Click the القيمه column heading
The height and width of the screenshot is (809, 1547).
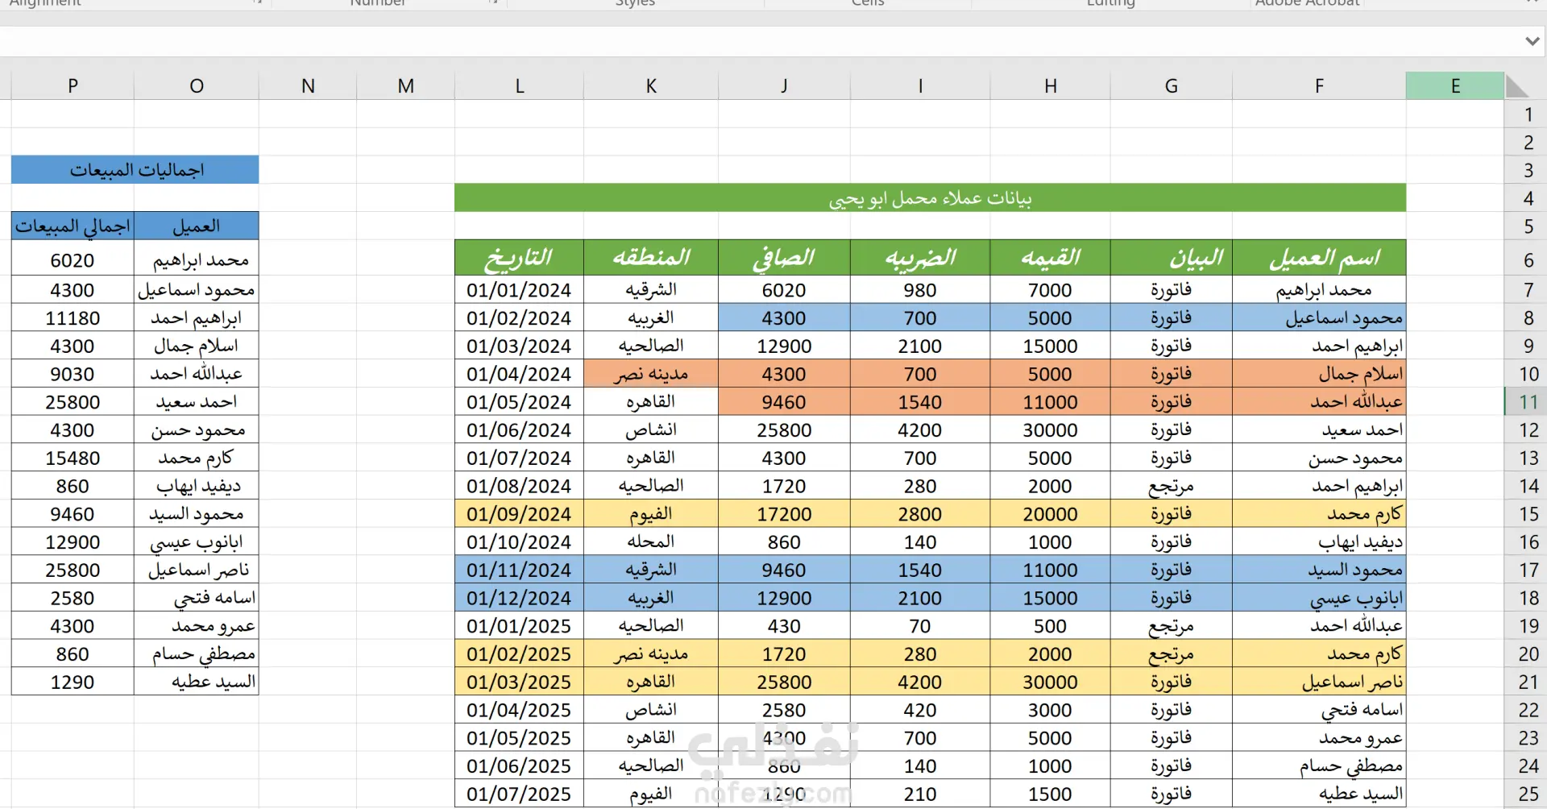[1051, 258]
